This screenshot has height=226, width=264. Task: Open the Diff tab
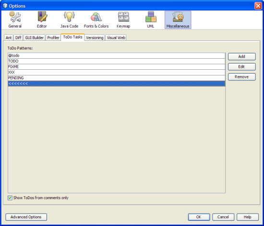pyautogui.click(x=18, y=38)
